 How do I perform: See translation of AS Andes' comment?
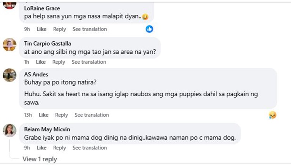92,115
